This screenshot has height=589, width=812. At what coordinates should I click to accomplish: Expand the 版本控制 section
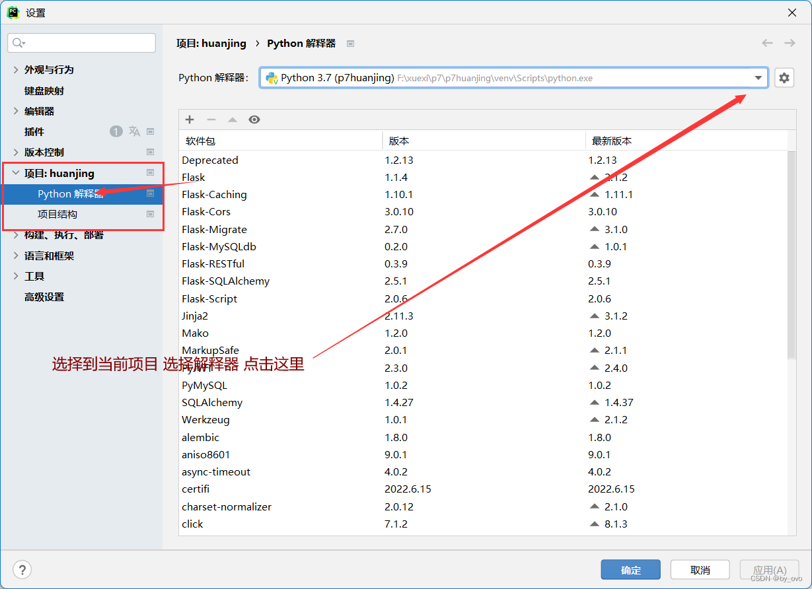point(16,152)
